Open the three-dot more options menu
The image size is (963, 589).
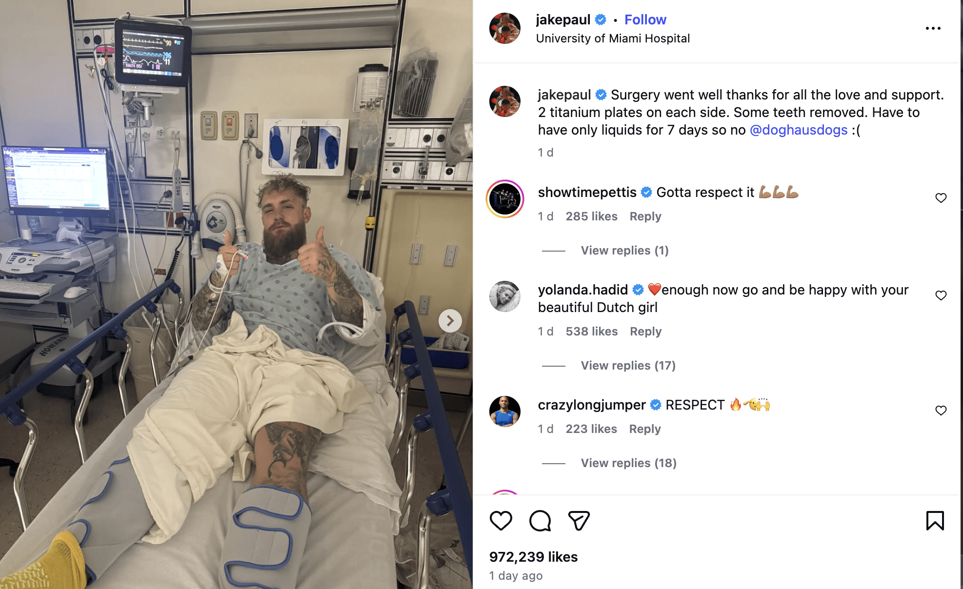933,28
